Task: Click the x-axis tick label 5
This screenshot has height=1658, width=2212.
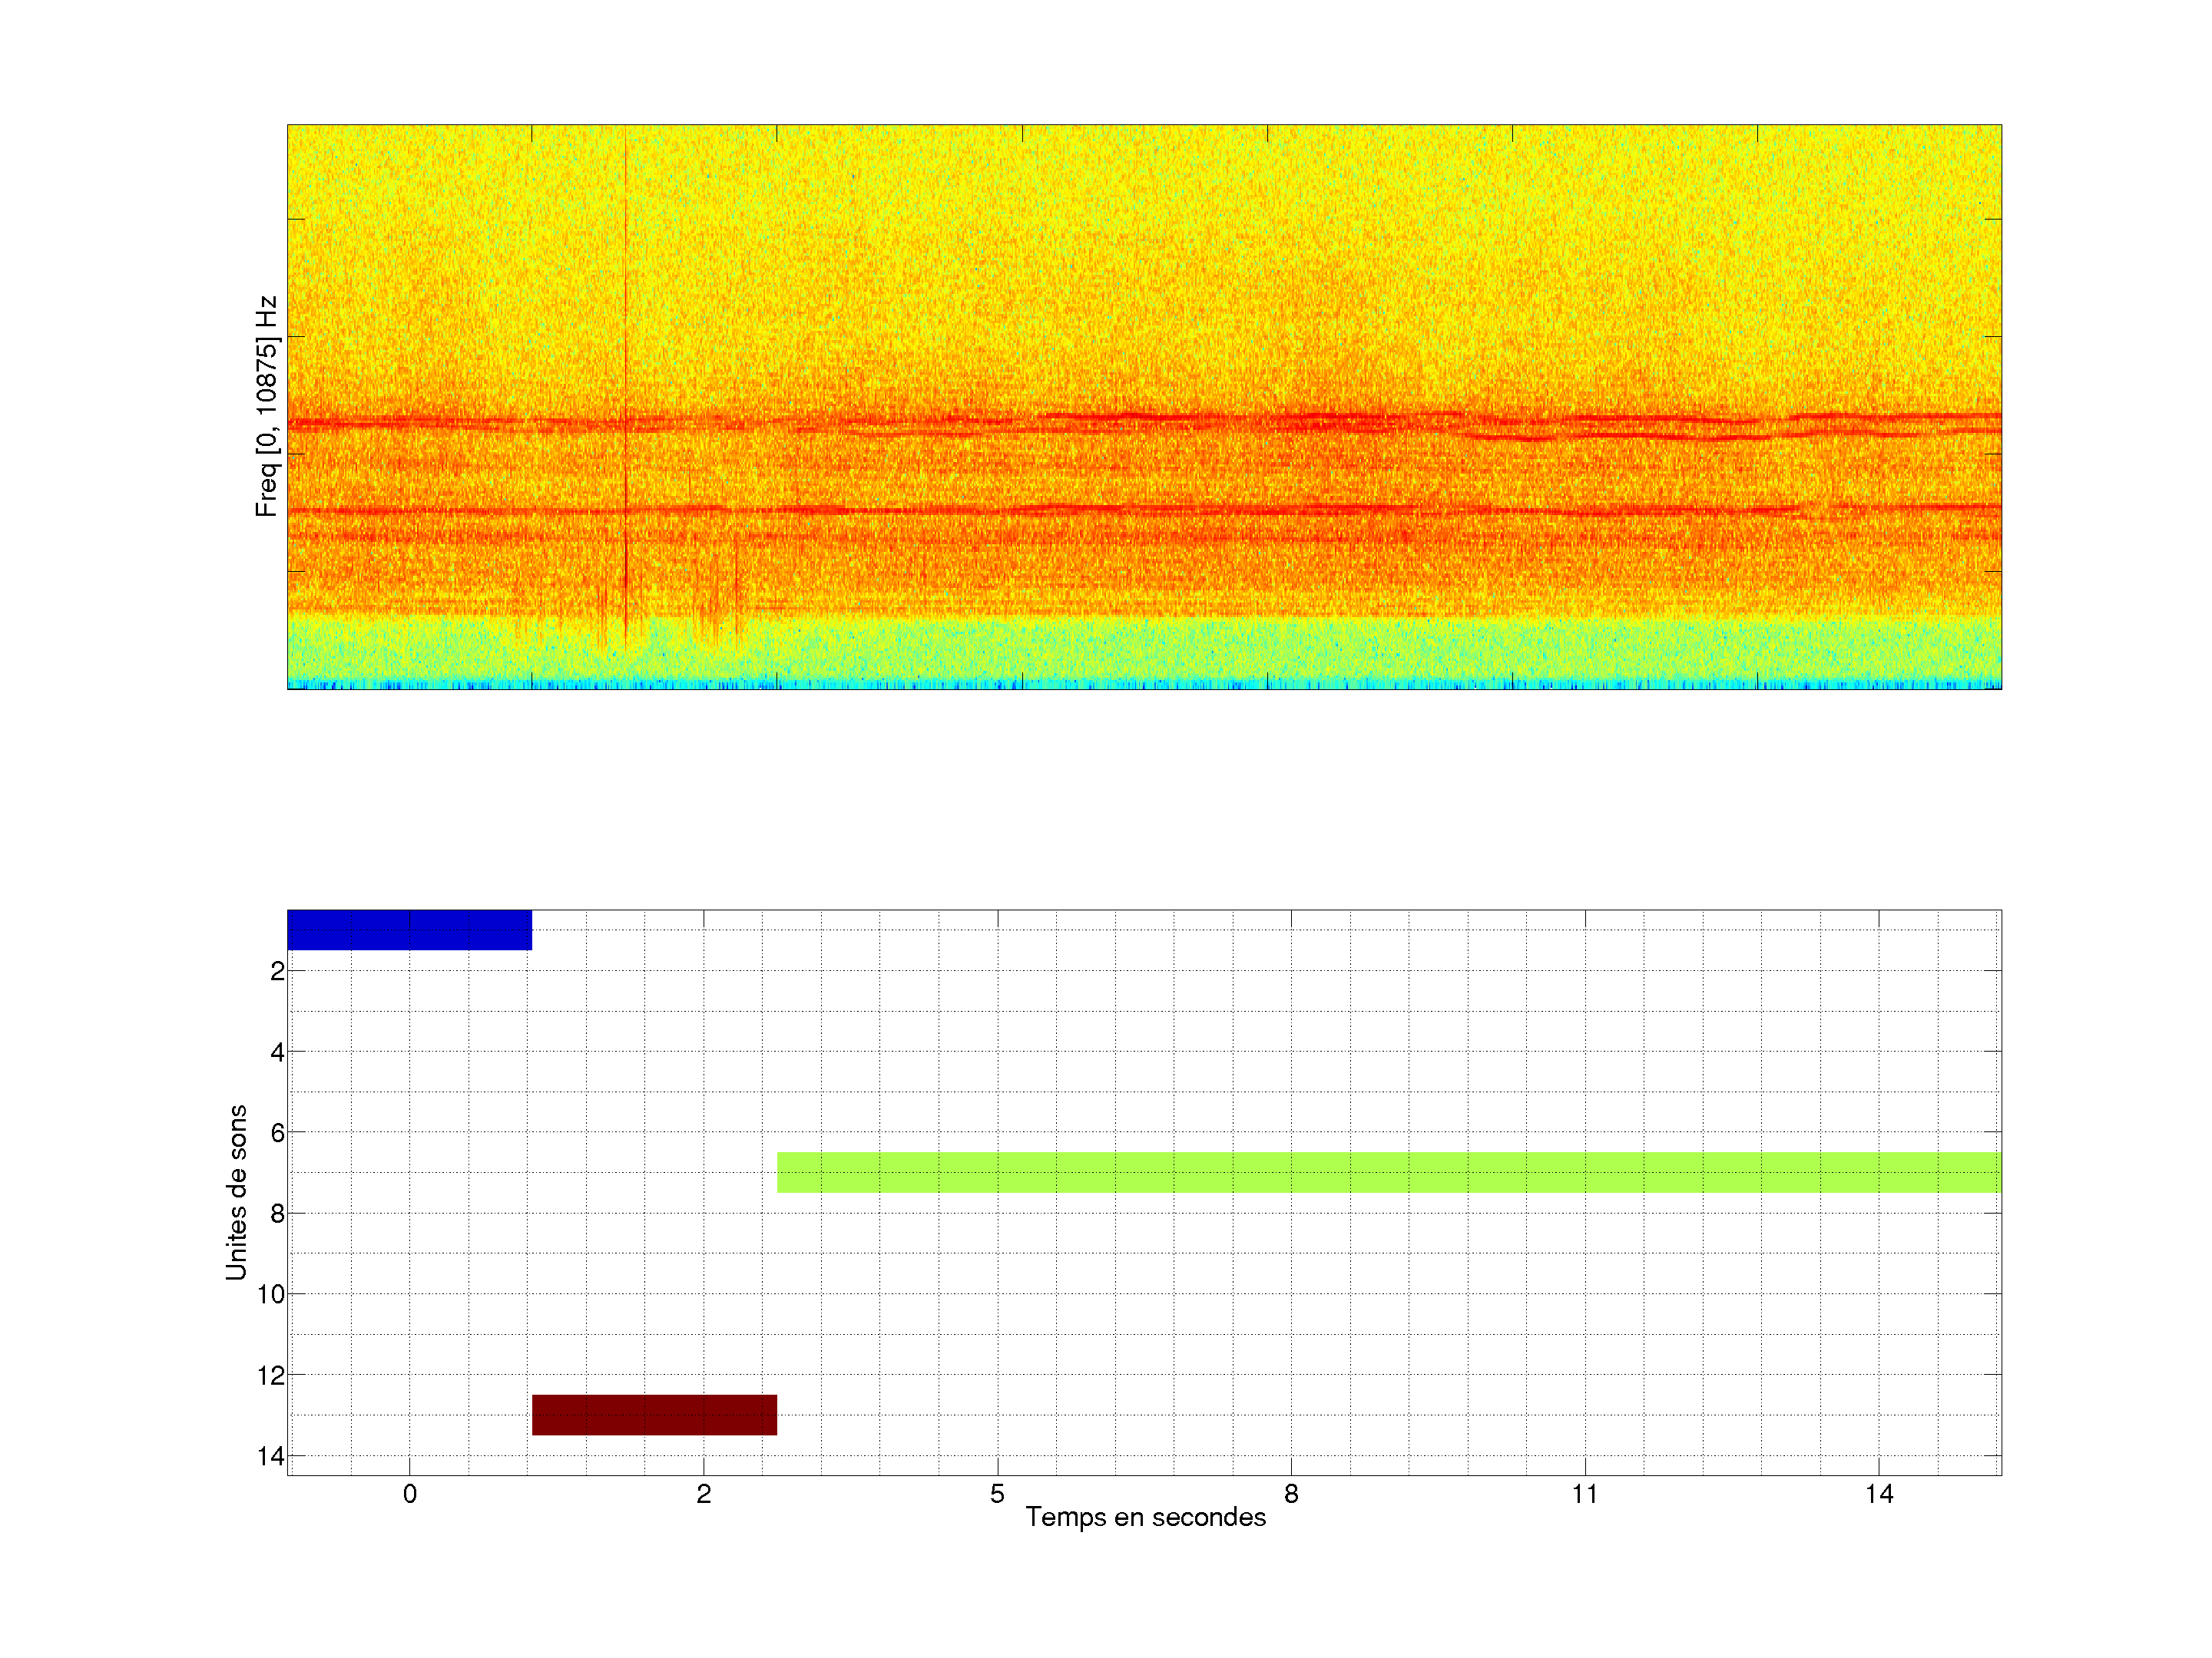Action: (997, 1494)
